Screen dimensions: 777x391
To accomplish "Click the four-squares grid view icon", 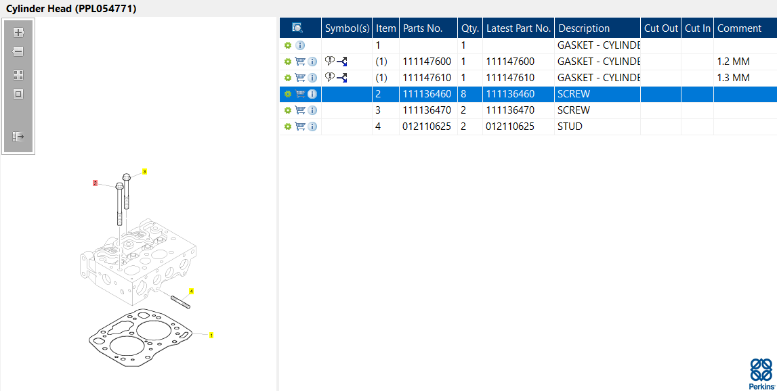I will click(x=18, y=75).
